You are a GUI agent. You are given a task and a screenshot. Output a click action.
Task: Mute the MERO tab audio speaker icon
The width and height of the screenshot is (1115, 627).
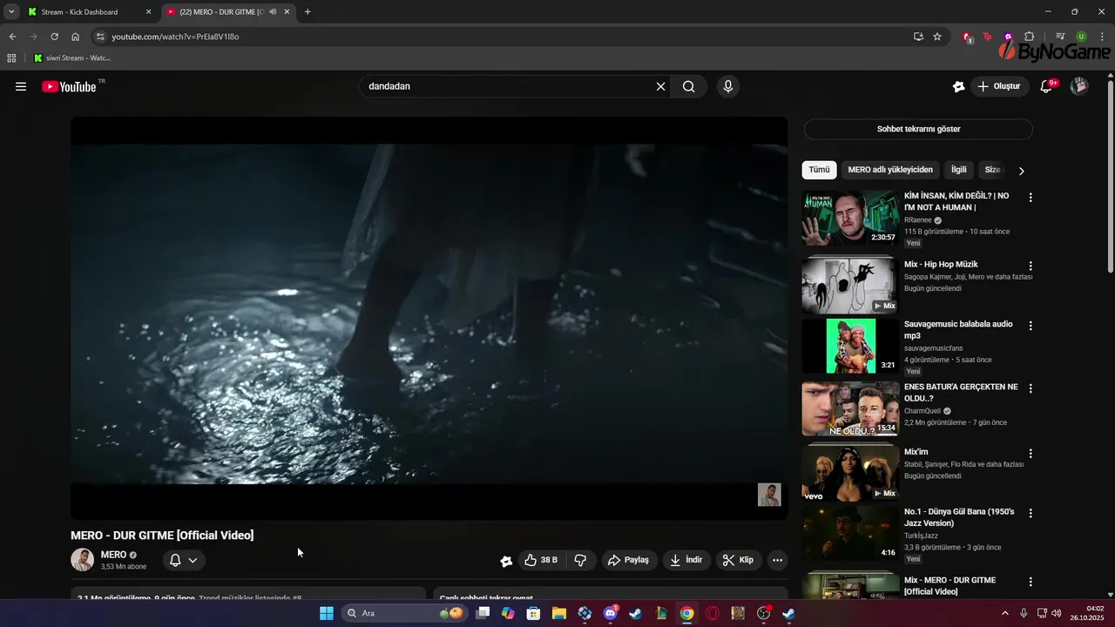[273, 12]
